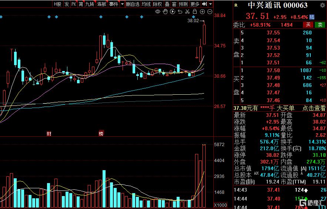This screenshot has height=209, width=327.
Task: Open the dropdown arrow at the toolbar's end
Action: [x=211, y=4]
